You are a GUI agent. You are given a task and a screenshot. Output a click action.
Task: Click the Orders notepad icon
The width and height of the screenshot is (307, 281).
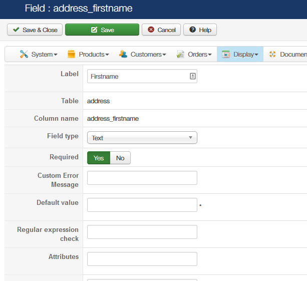pos(180,54)
